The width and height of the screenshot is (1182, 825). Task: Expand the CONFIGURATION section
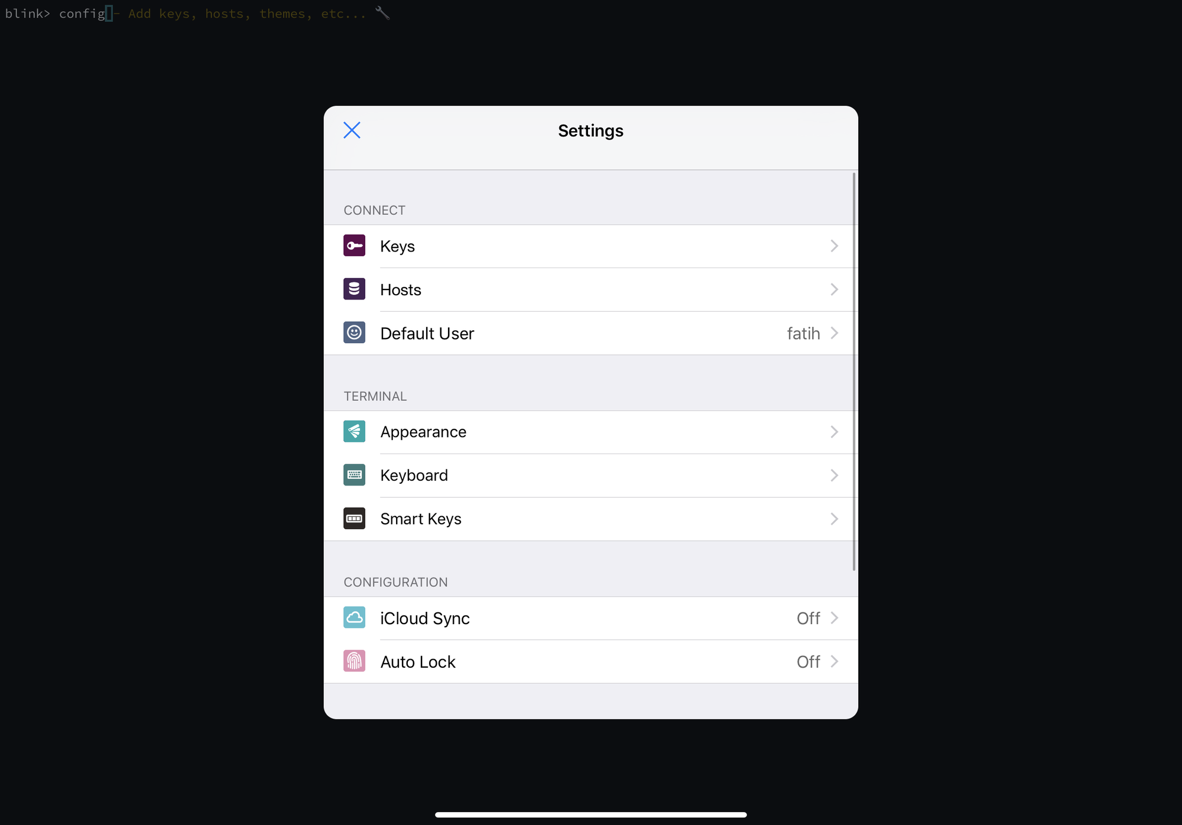[395, 581]
